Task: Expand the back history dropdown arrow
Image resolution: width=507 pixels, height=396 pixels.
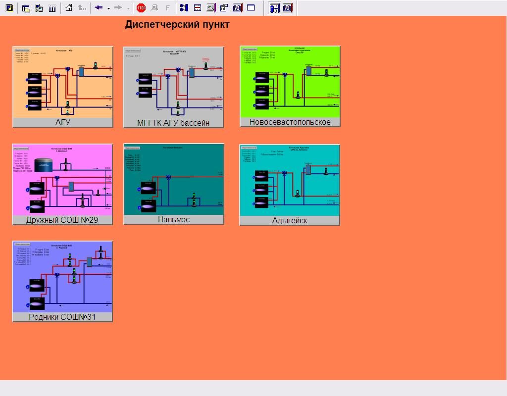Action: [x=108, y=8]
